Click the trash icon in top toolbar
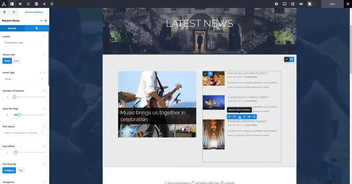Viewport: 352px width, 184px height. tap(52, 4)
